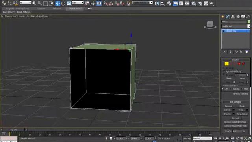The image size is (252, 142).
Task: Switch to the Modify panel tab
Action: click(228, 17)
